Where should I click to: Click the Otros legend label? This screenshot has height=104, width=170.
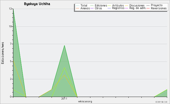coord(98,8)
